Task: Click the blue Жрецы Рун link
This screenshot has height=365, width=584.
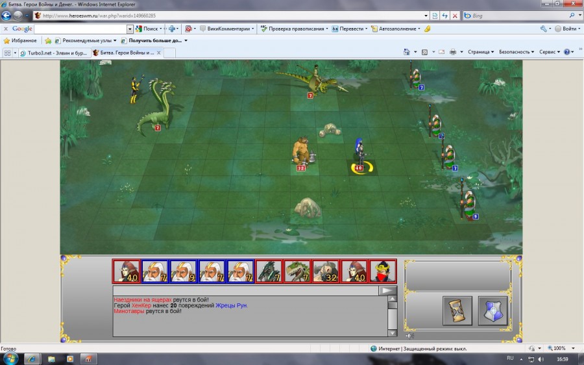Action: pyautogui.click(x=231, y=305)
